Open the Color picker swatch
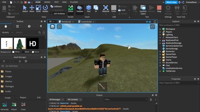The width and height of the screenshot is (200, 112). pyautogui.click(x=114, y=9)
